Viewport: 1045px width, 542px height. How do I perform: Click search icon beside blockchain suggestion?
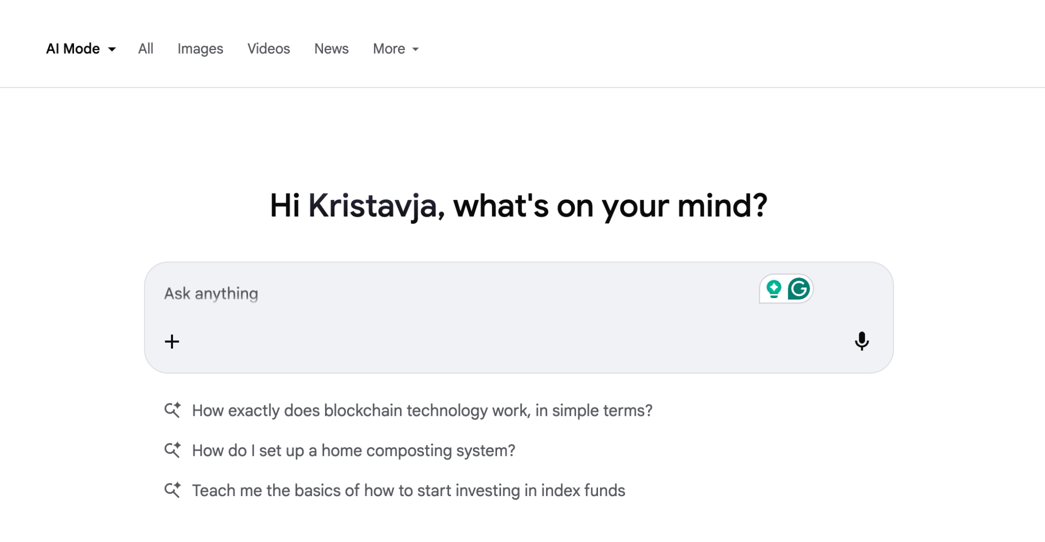(x=172, y=410)
